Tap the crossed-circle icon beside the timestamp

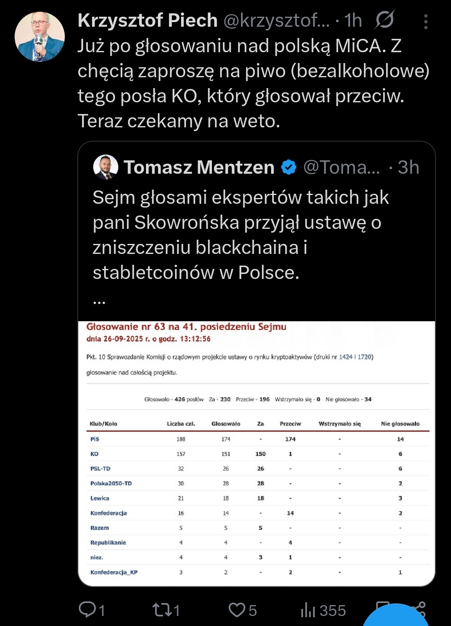tap(384, 20)
